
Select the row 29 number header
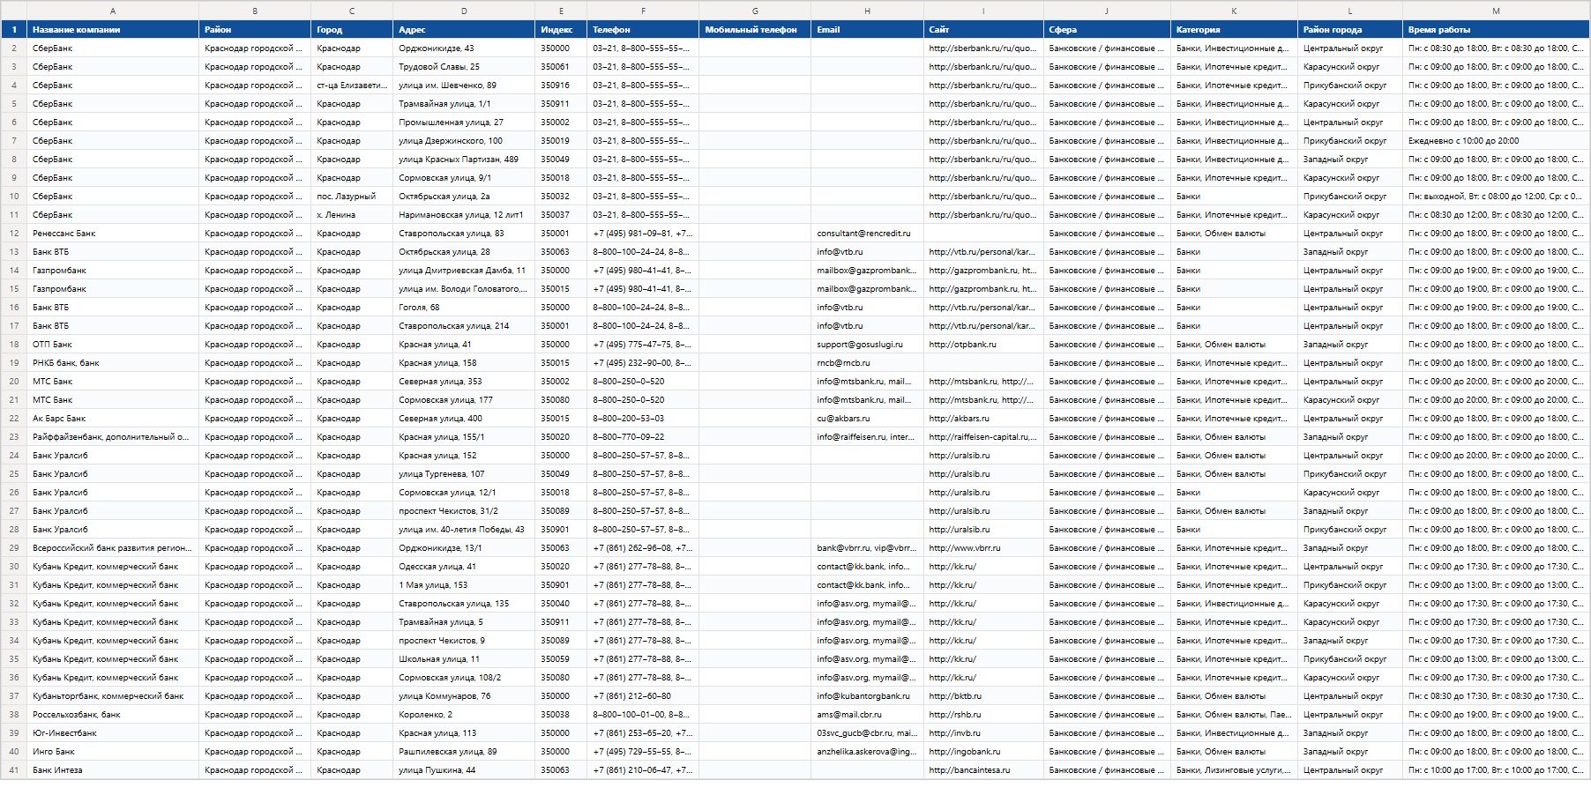14,548
